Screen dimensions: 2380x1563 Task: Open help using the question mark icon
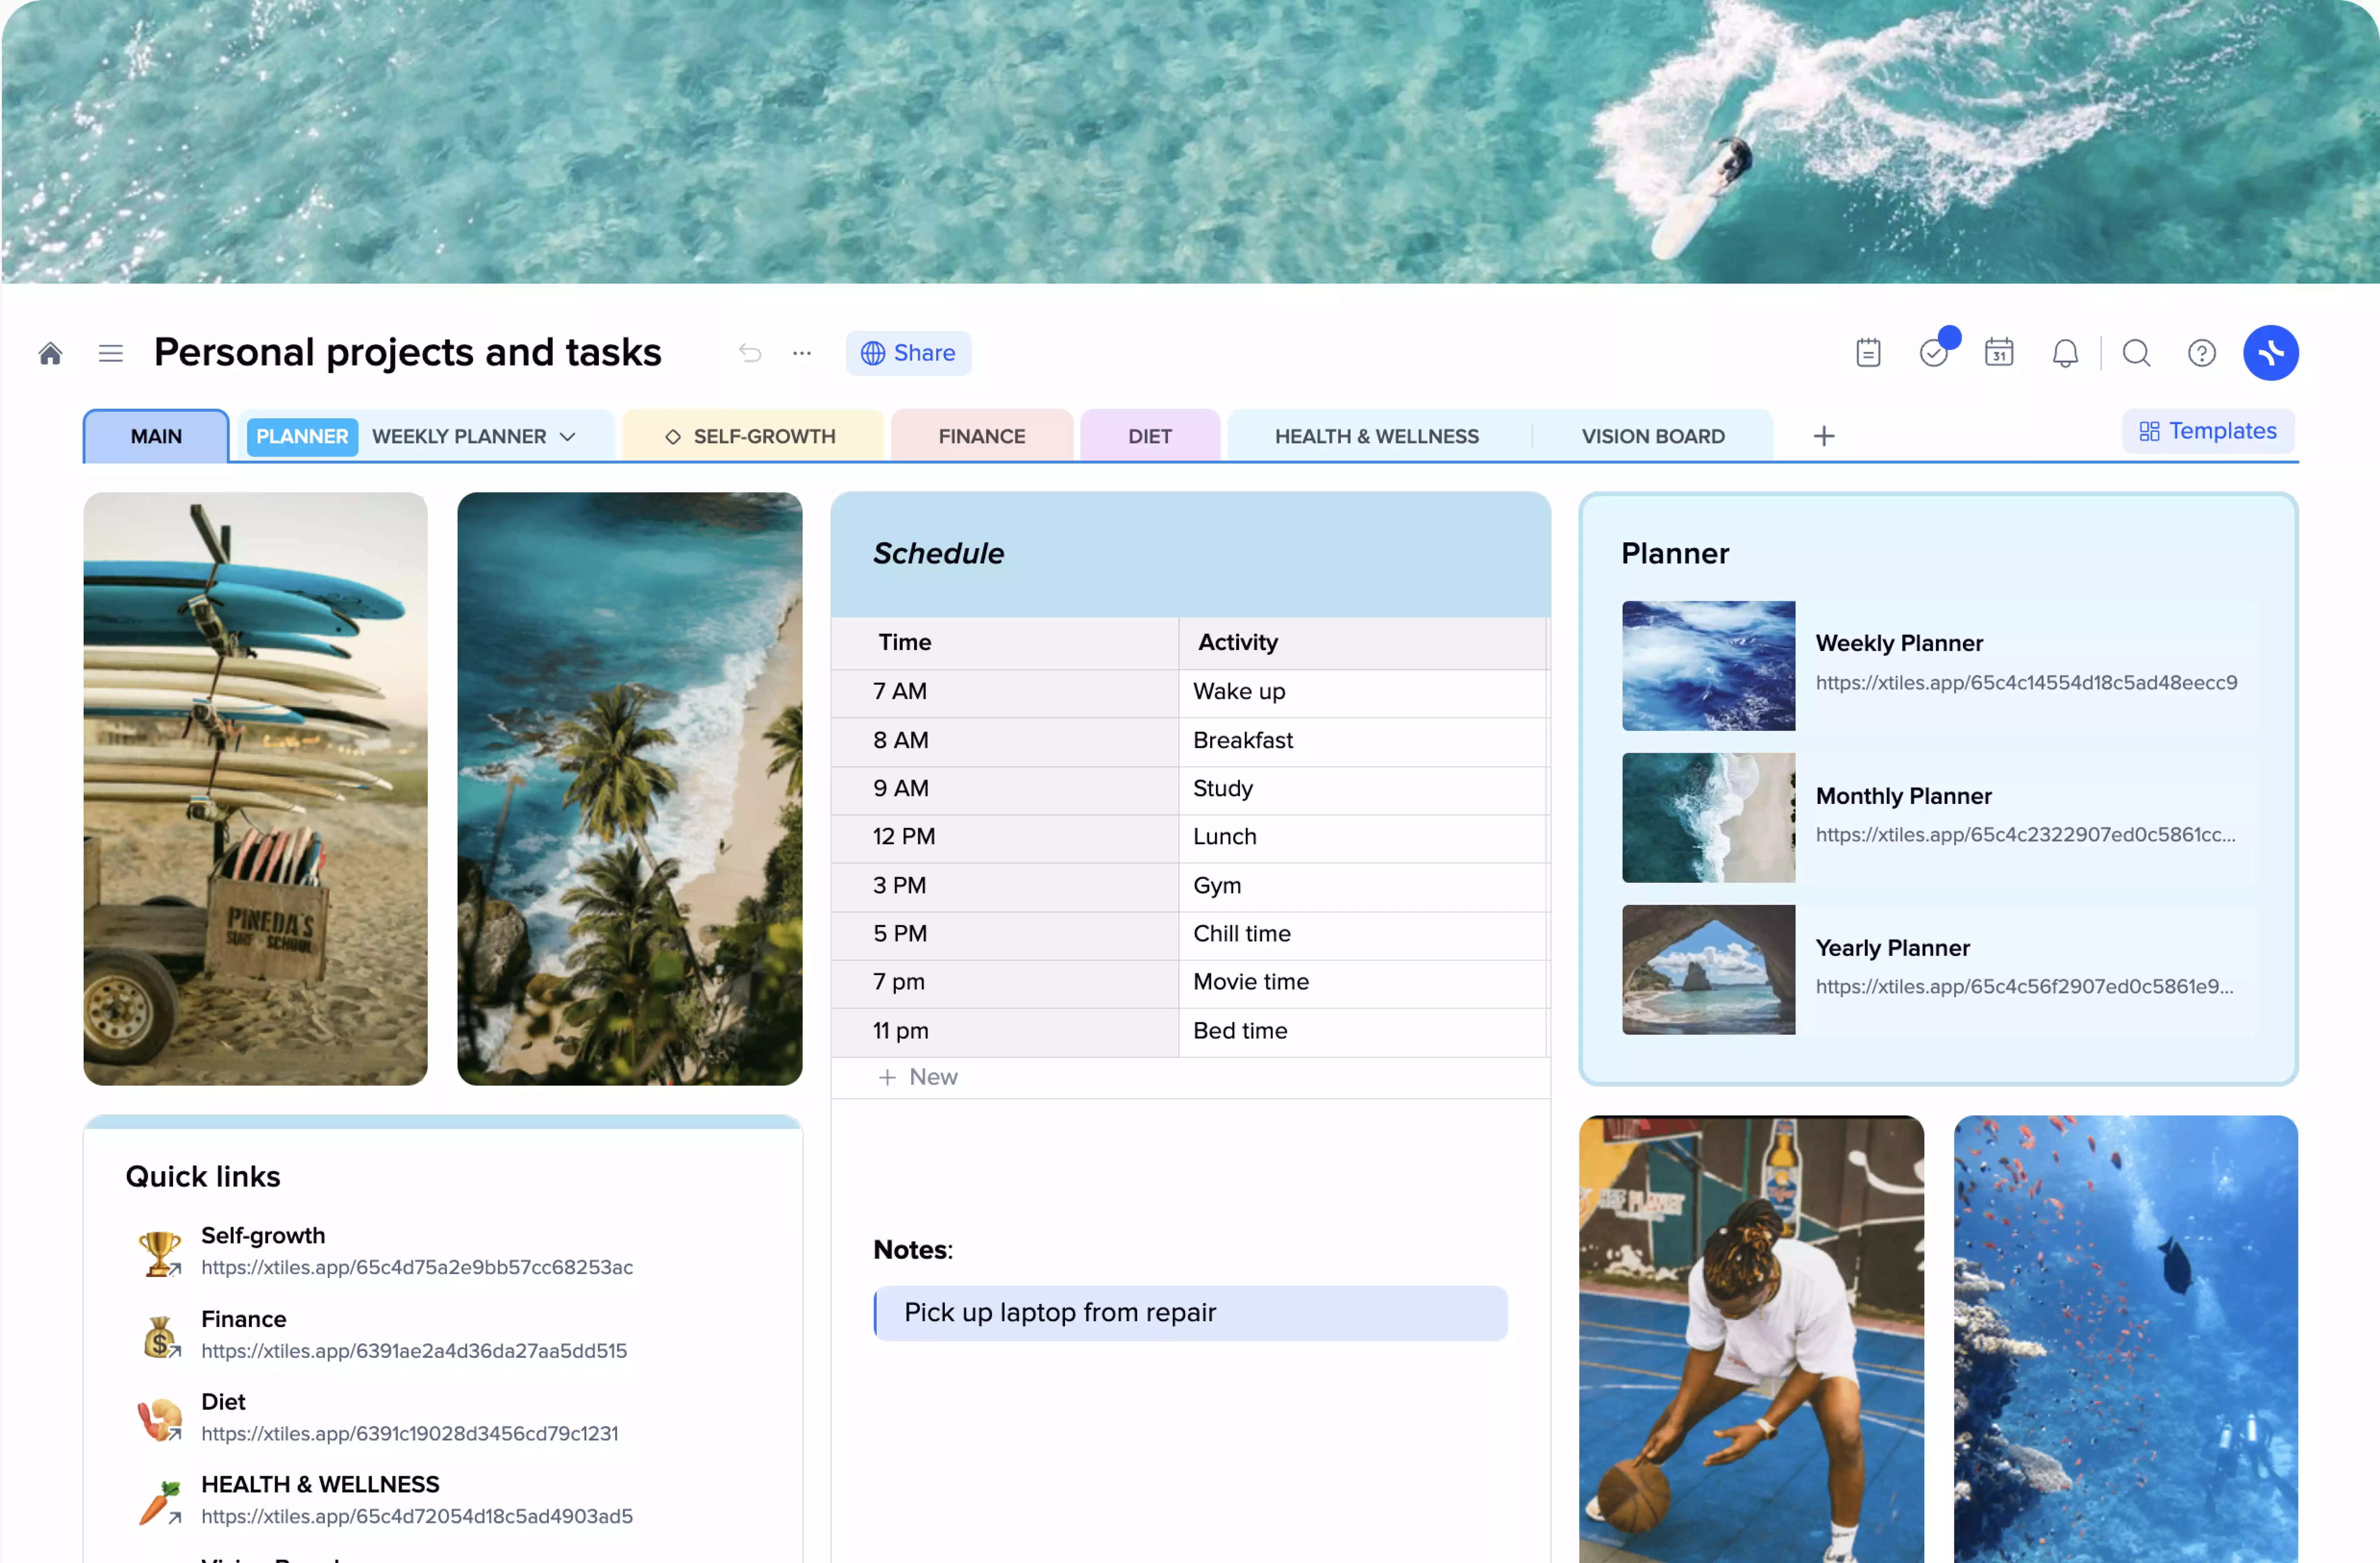coord(2202,352)
